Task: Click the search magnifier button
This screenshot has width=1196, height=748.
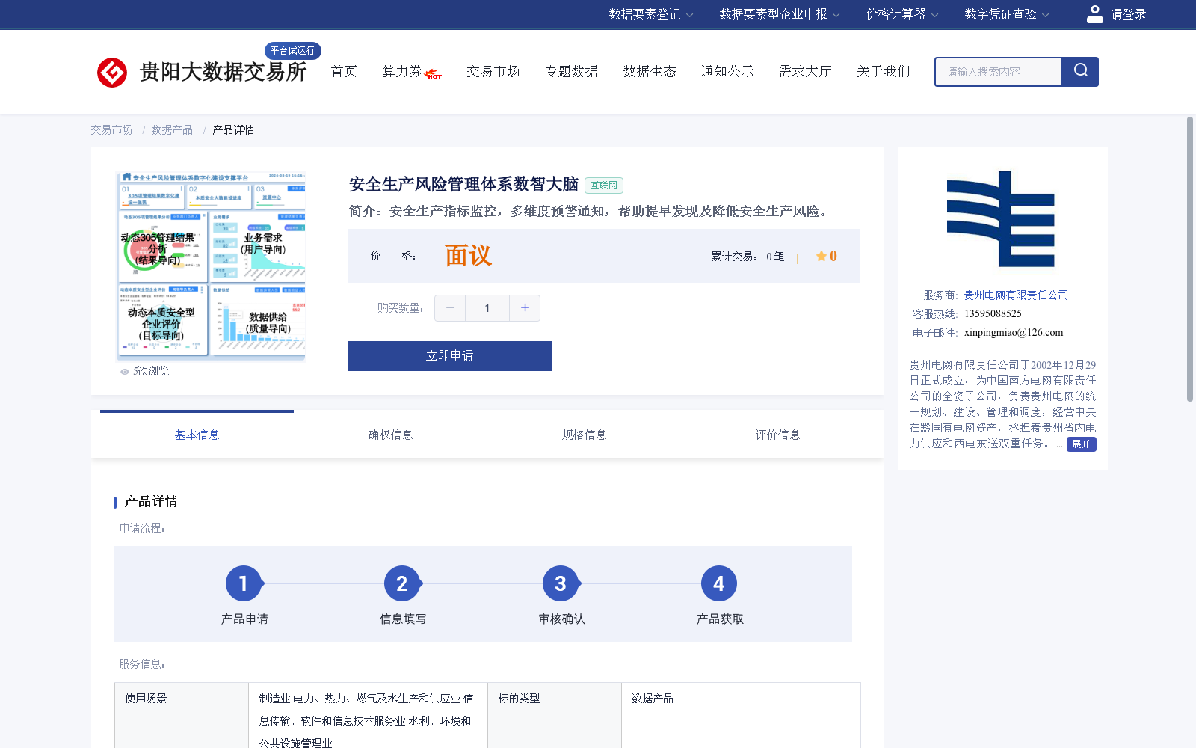Action: click(x=1080, y=71)
